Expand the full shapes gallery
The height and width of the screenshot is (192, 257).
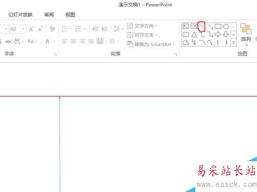pyautogui.click(x=233, y=43)
